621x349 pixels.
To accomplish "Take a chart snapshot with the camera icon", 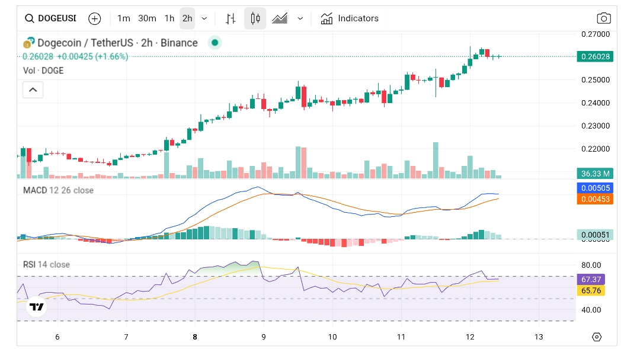I will [603, 18].
